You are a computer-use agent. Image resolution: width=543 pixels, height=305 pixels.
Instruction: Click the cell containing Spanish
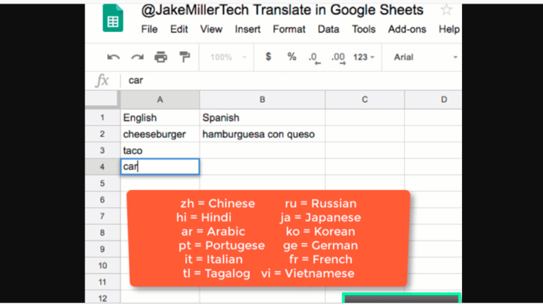point(262,118)
